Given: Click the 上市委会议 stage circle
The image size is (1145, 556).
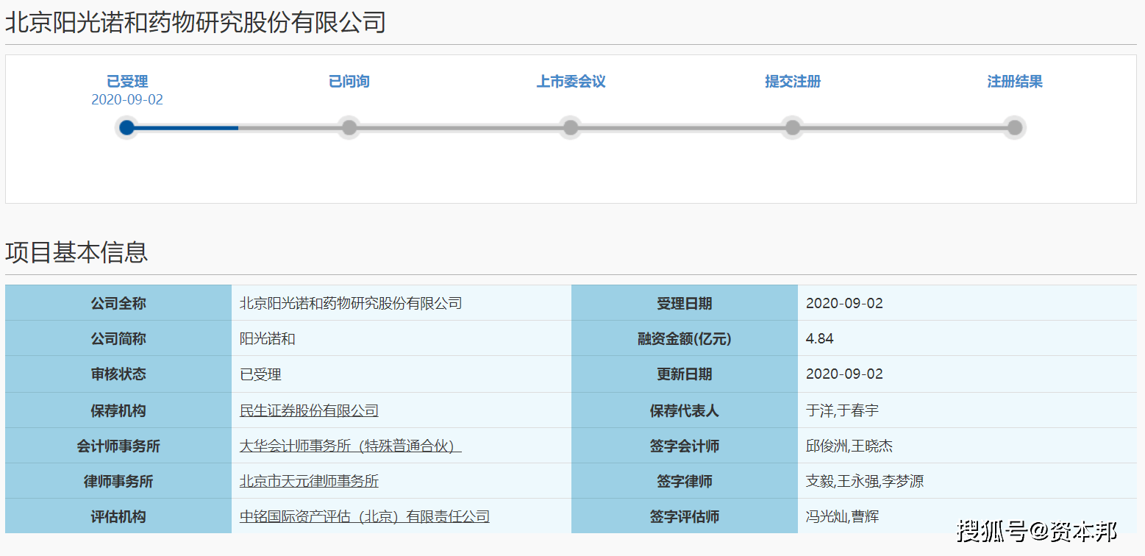Looking at the screenshot, I should [x=571, y=127].
